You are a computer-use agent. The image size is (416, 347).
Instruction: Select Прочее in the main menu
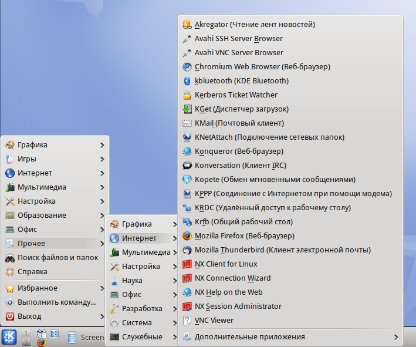tap(55, 244)
